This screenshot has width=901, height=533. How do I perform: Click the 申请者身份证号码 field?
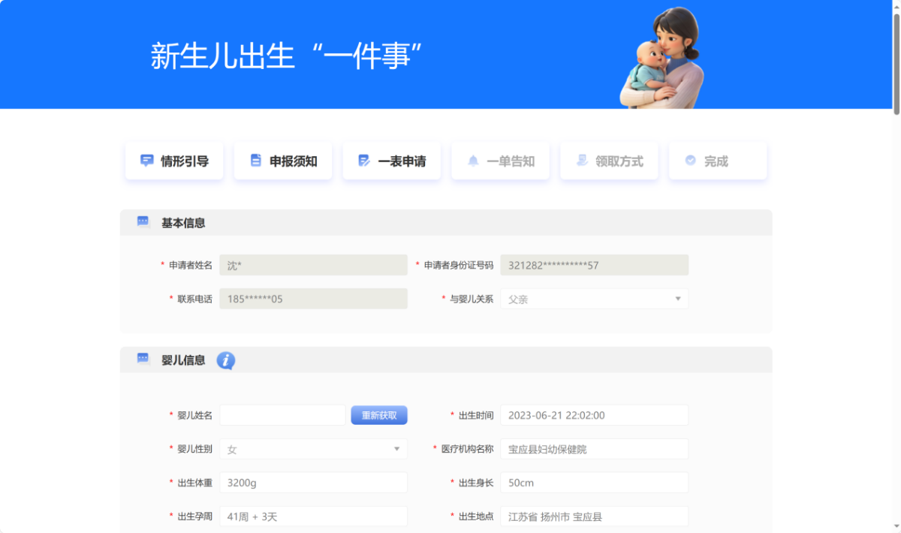click(x=595, y=265)
